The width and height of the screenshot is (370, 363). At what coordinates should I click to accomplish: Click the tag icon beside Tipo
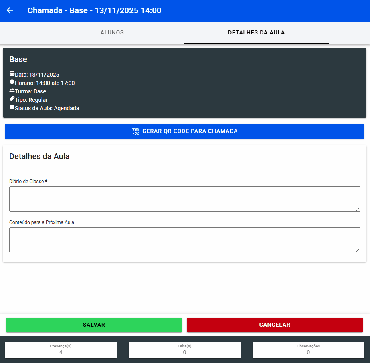[12, 99]
